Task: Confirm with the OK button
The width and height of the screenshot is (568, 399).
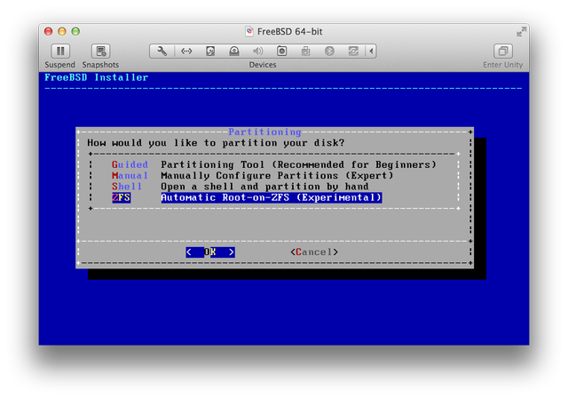Action: coord(210,252)
